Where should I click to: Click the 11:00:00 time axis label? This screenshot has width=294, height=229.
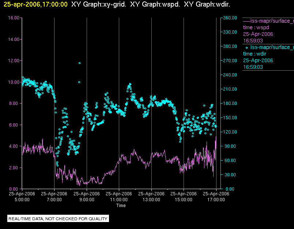coord(119,200)
